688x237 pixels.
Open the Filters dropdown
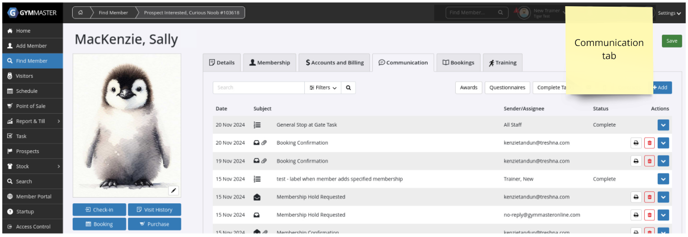tap(323, 88)
